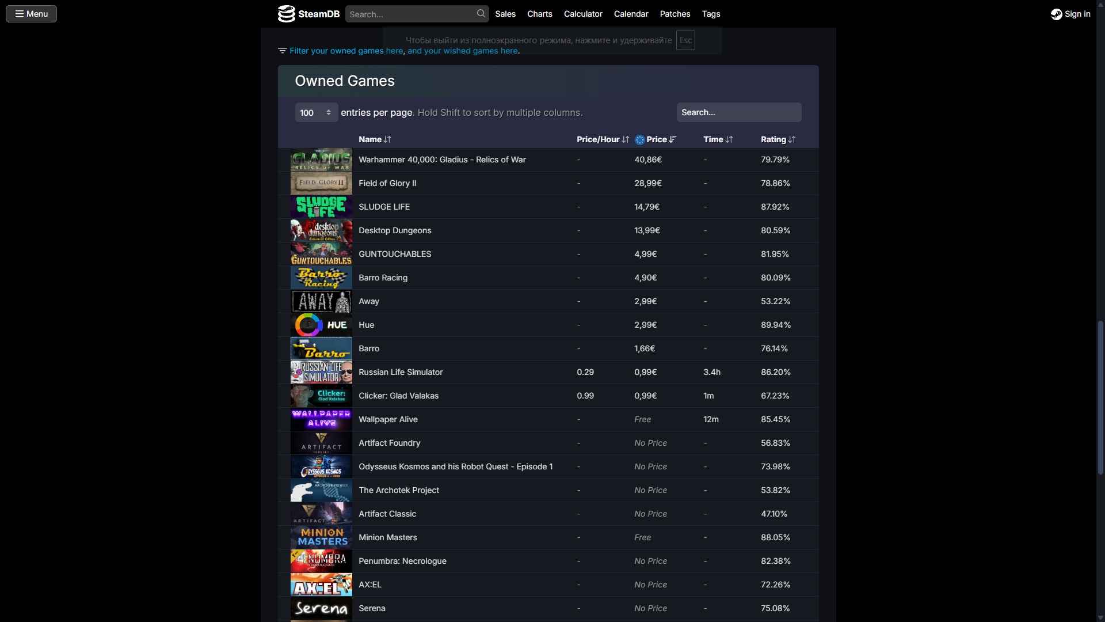Click the Hue game thumbnail

point(321,325)
